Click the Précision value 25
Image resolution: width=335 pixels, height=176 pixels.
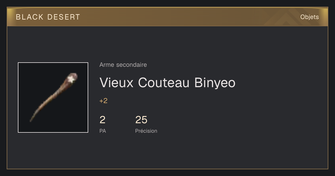pyautogui.click(x=141, y=120)
